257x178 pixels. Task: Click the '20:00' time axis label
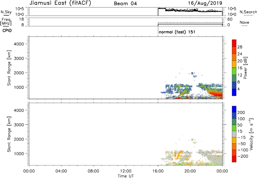[190, 171]
